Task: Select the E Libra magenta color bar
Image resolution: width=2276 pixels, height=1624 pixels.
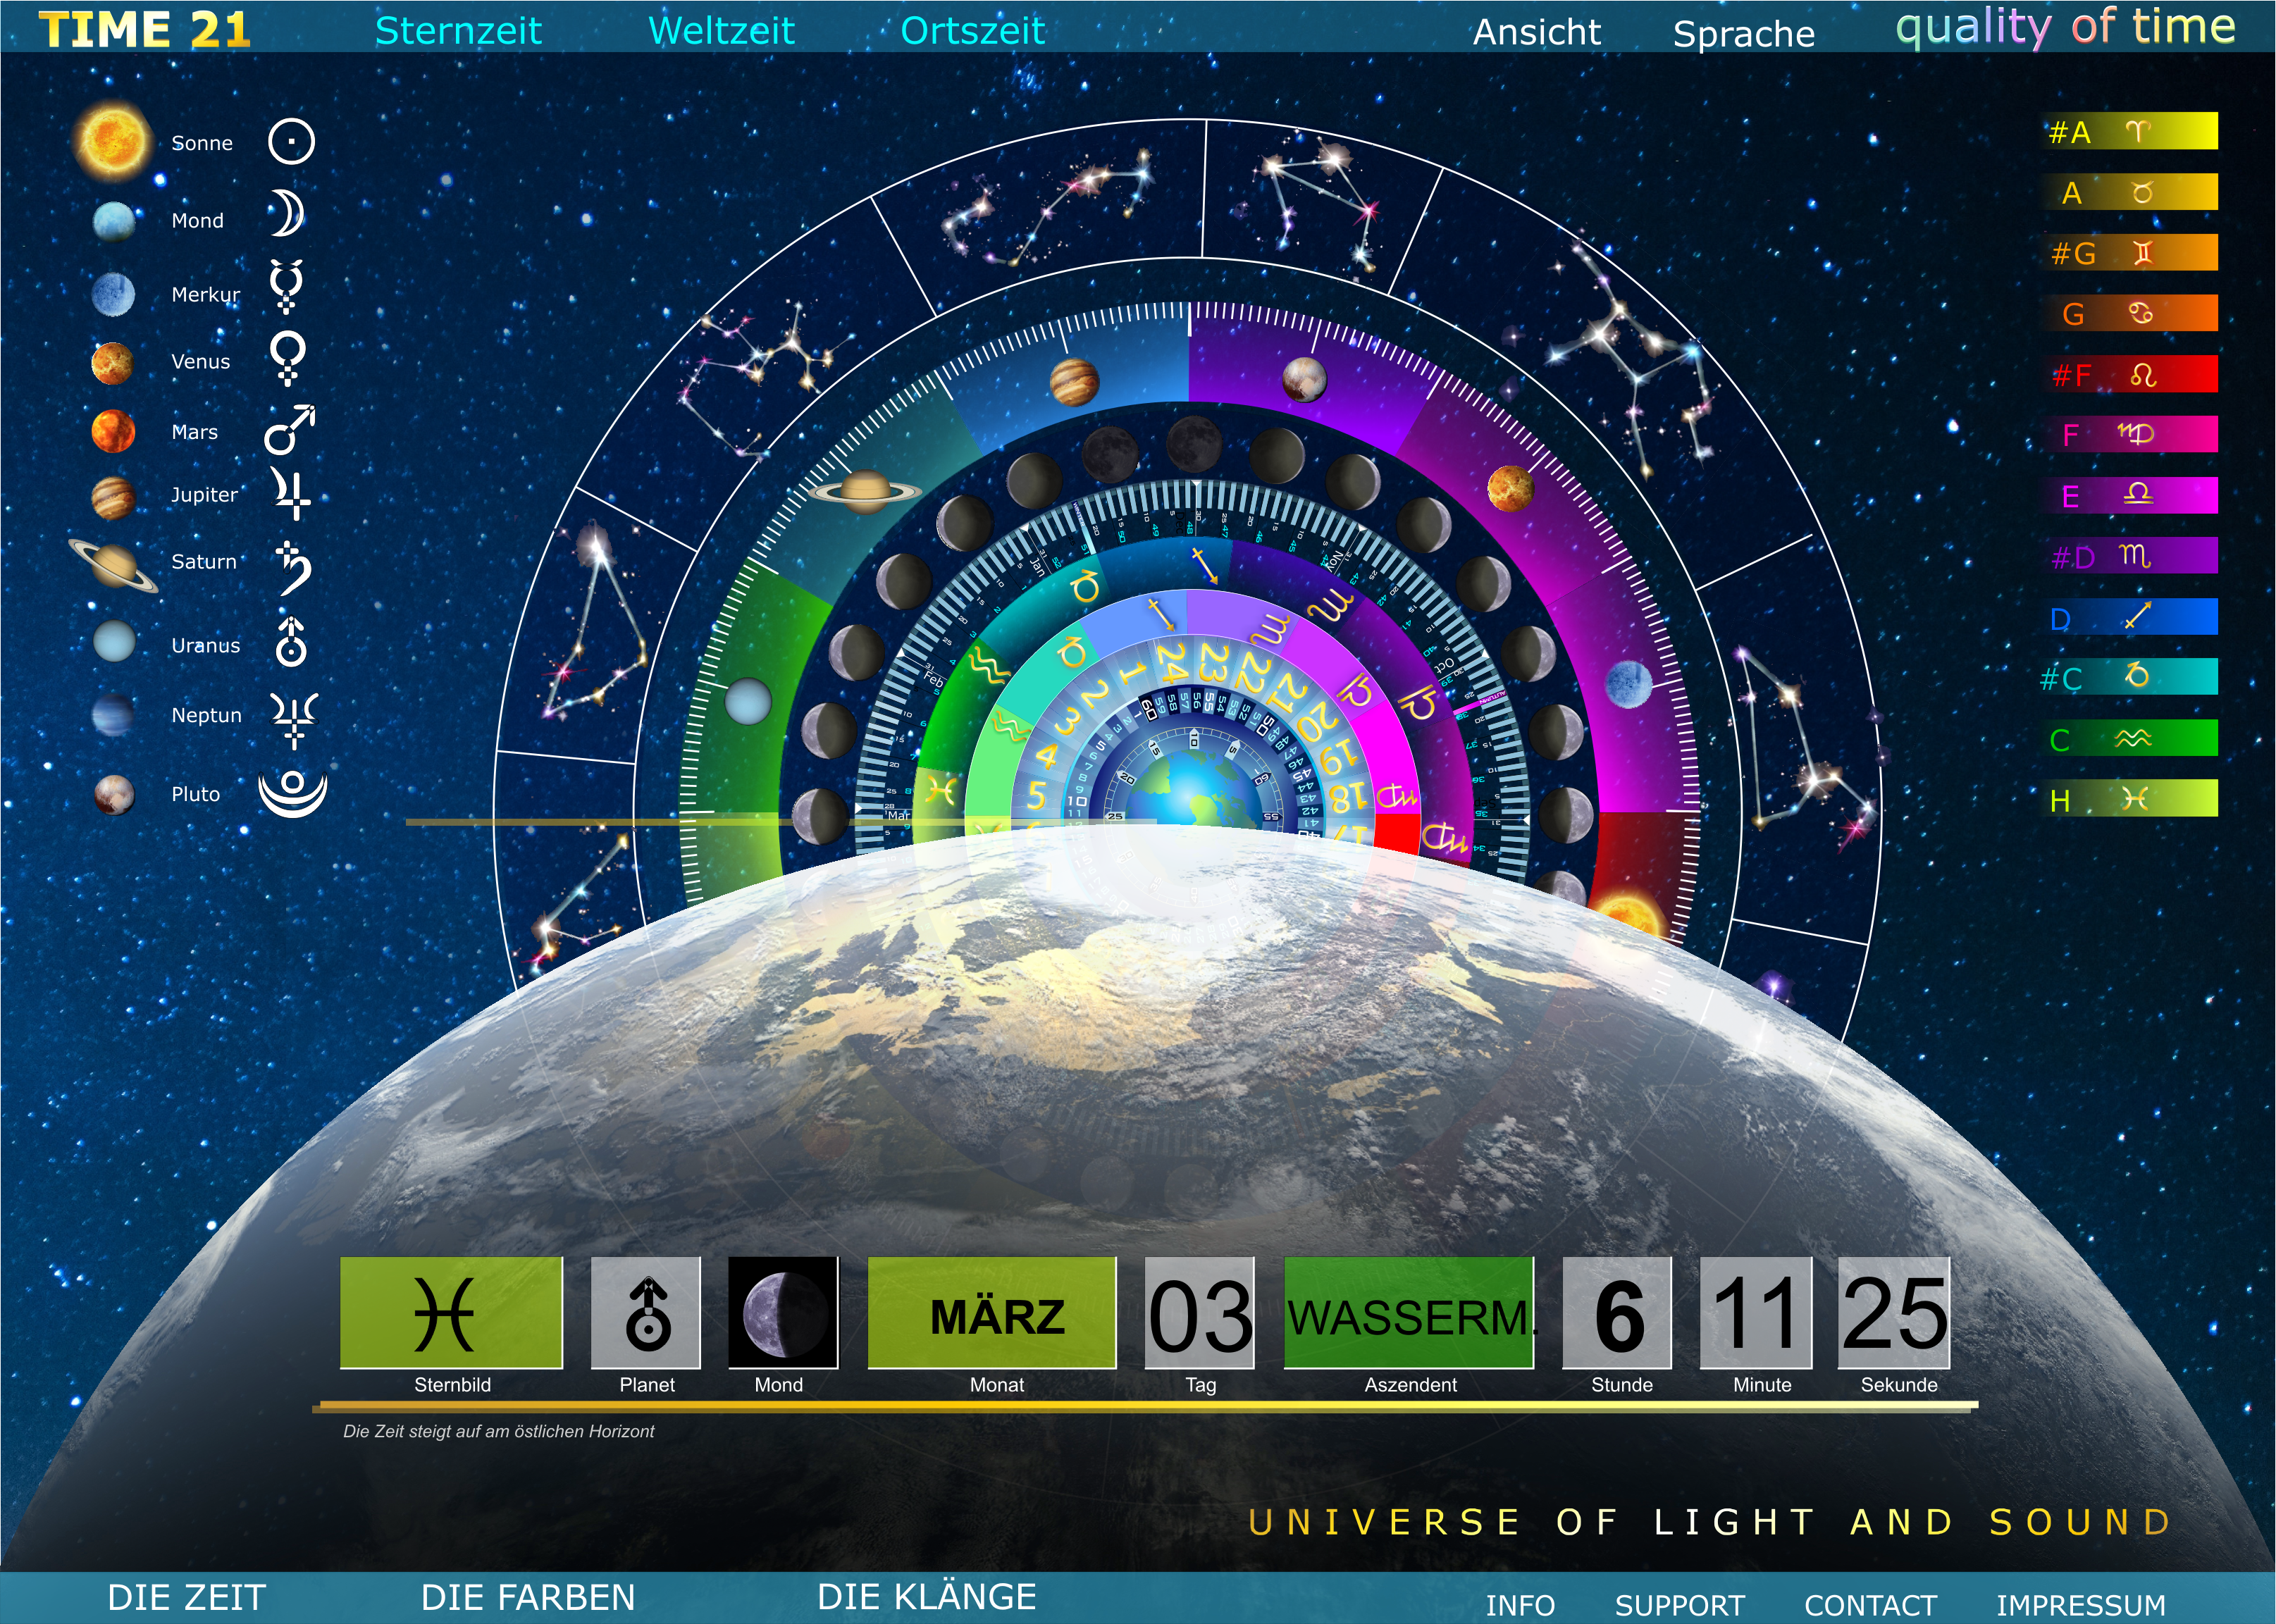Action: click(2129, 495)
